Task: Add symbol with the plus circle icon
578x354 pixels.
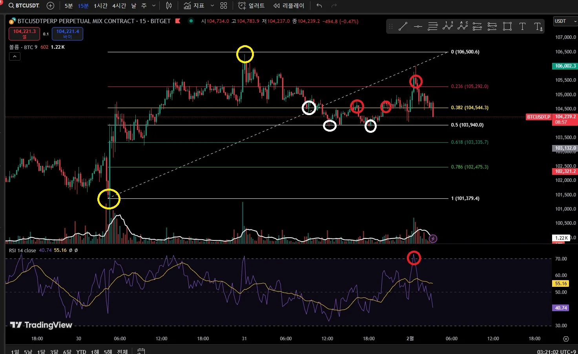Action: coord(50,6)
